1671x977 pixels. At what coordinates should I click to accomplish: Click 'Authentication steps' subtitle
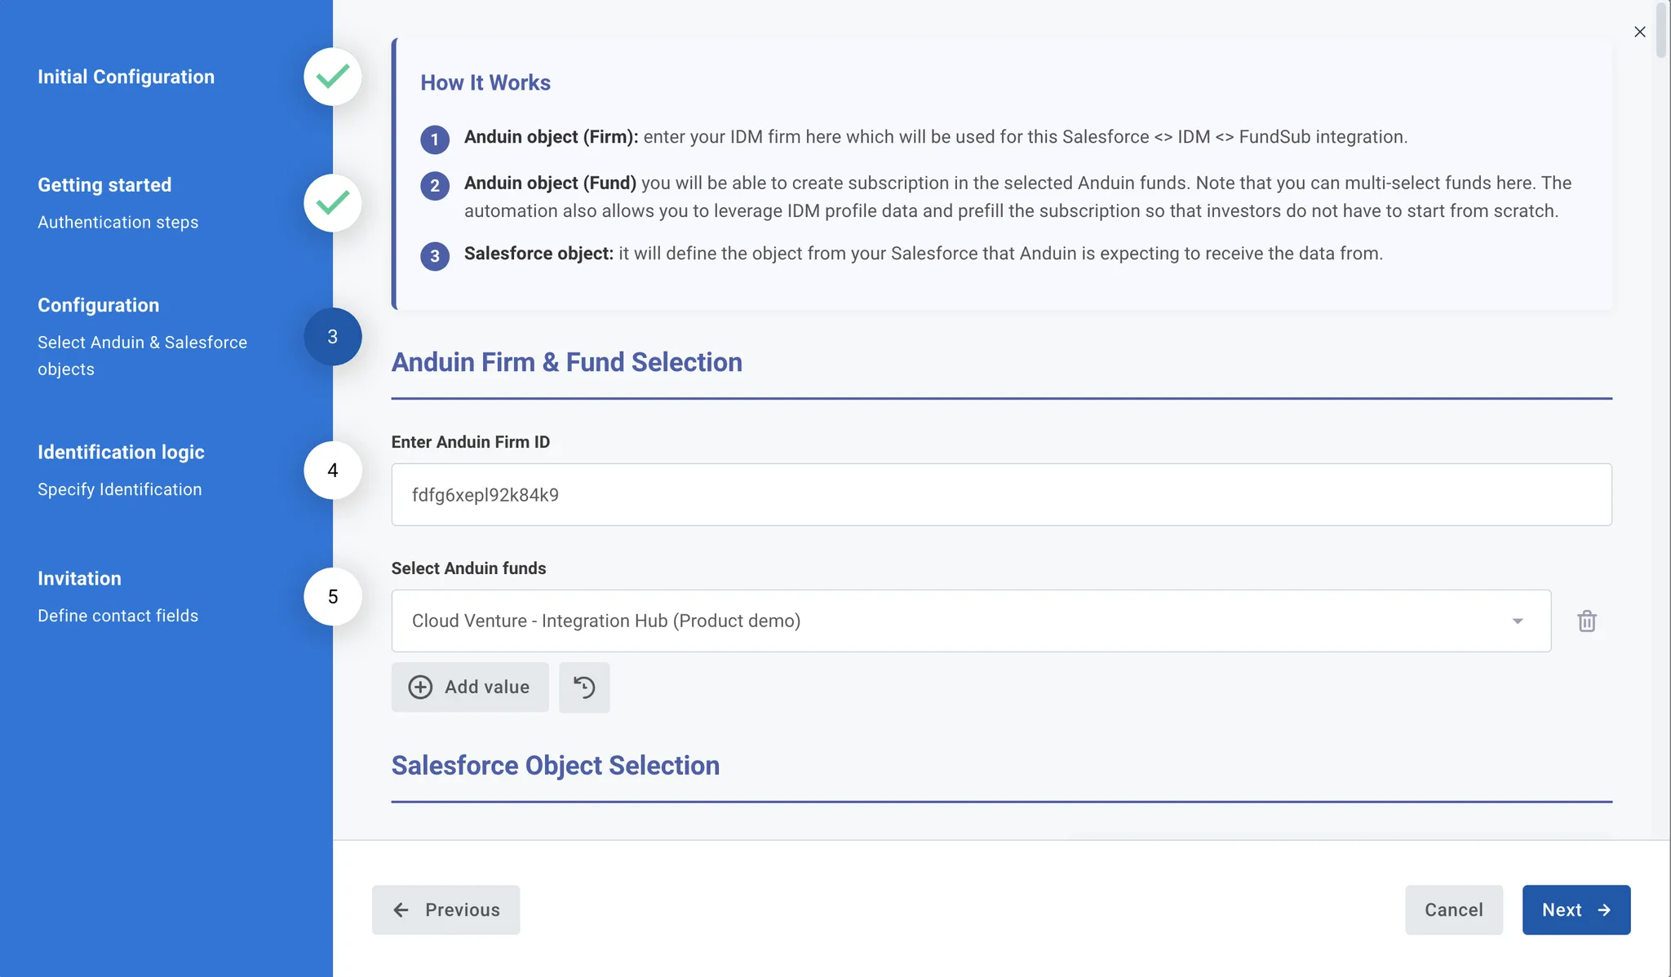pos(118,222)
